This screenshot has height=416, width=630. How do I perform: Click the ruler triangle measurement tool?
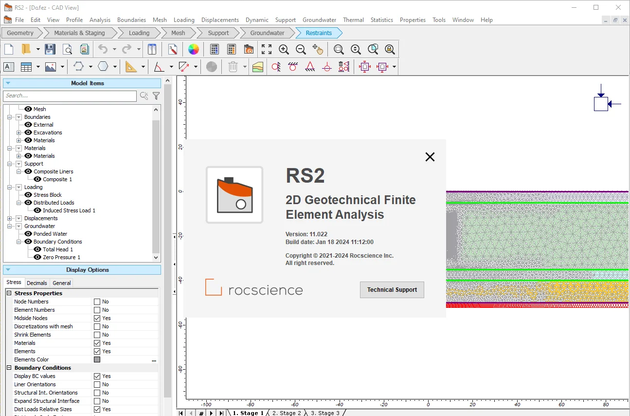coord(131,67)
